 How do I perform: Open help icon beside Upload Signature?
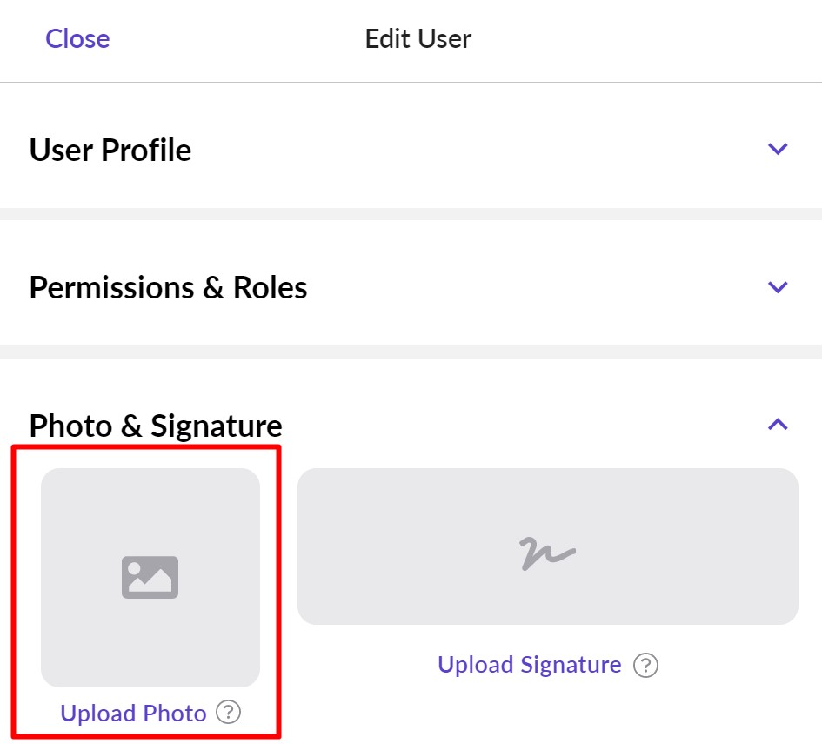point(645,666)
